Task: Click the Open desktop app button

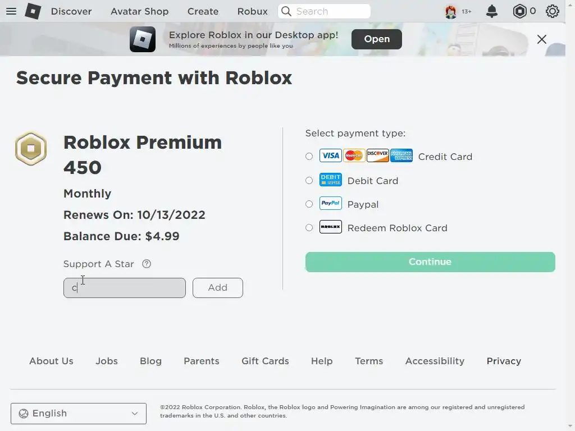Action: click(377, 39)
